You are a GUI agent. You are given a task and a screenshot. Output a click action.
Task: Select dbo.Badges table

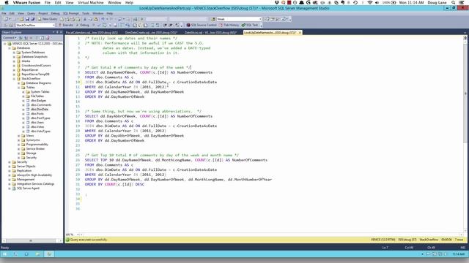tap(38, 101)
